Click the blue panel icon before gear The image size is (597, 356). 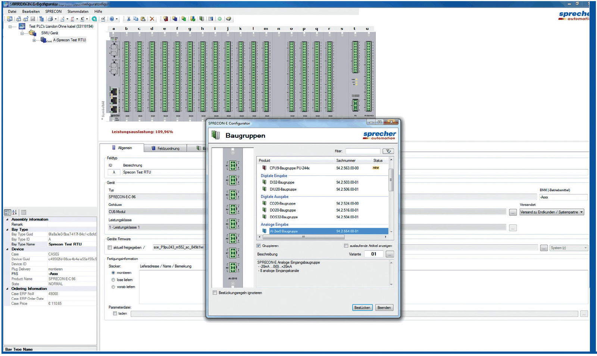click(x=210, y=19)
